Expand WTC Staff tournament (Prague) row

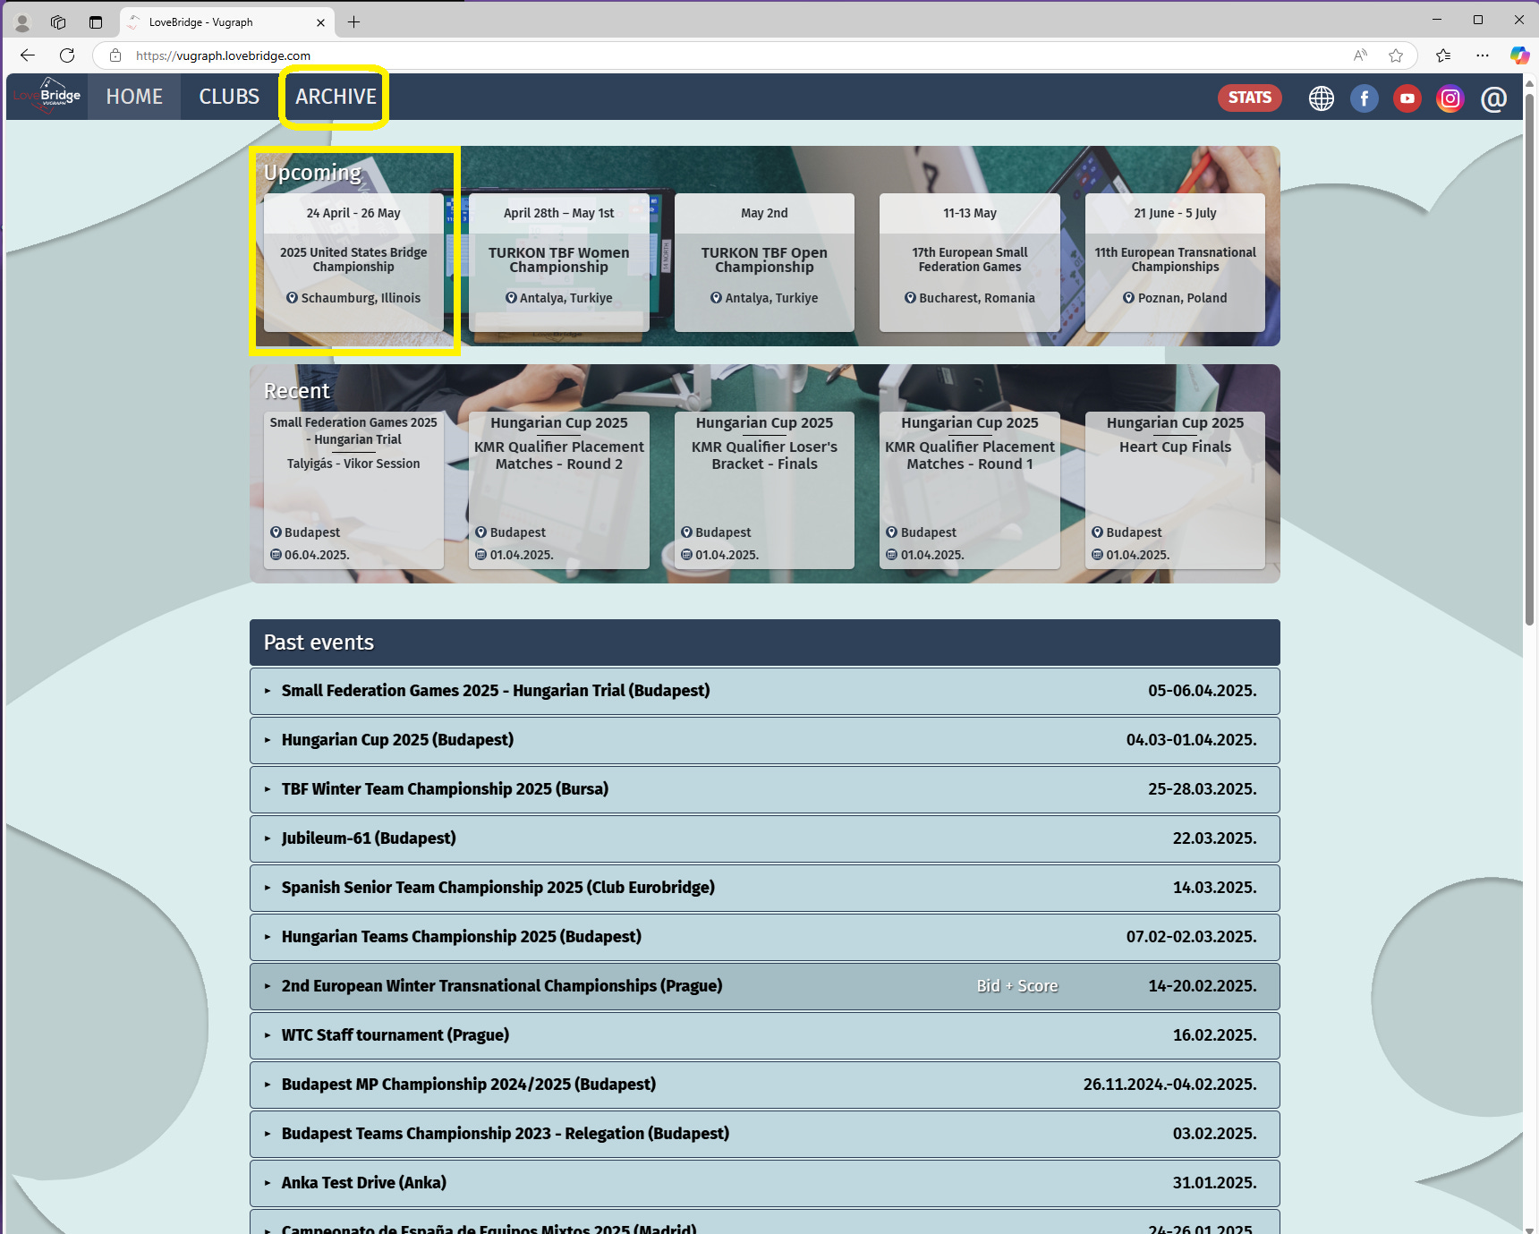pyautogui.click(x=765, y=1035)
